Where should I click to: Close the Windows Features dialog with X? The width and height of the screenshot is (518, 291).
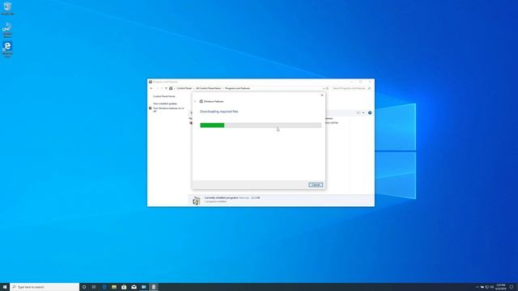322,95
